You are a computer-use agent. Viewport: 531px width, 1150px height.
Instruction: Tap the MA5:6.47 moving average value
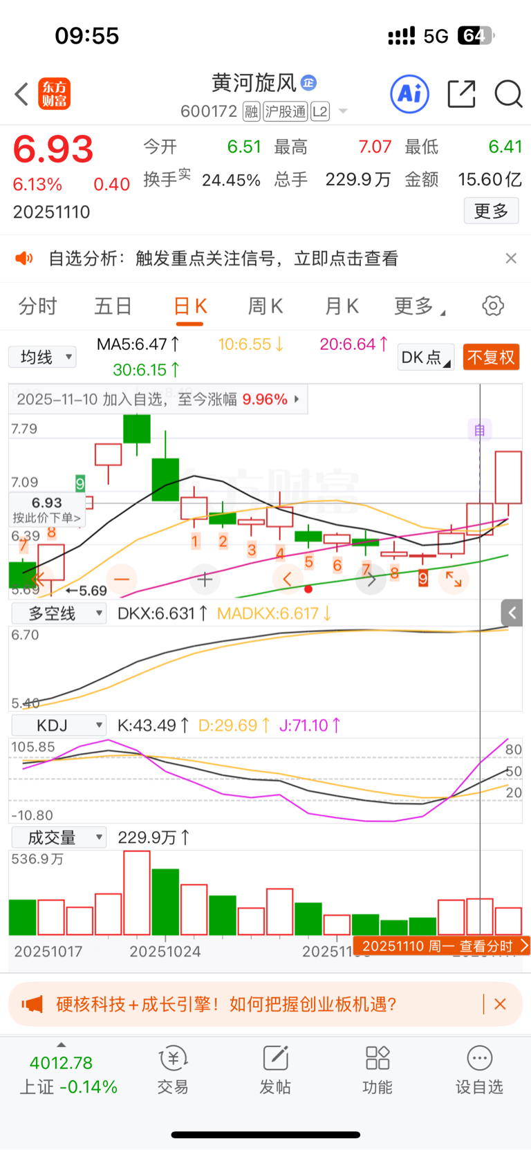(x=138, y=344)
